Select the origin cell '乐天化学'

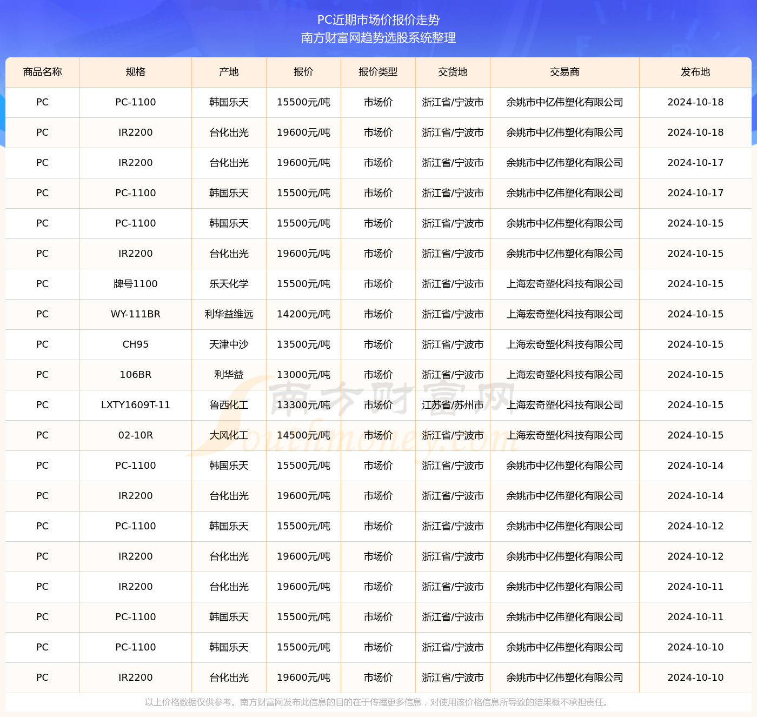pyautogui.click(x=229, y=284)
